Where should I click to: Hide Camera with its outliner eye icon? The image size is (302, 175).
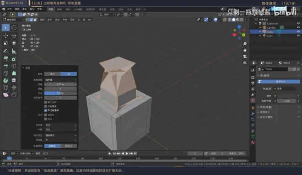pos(298,27)
